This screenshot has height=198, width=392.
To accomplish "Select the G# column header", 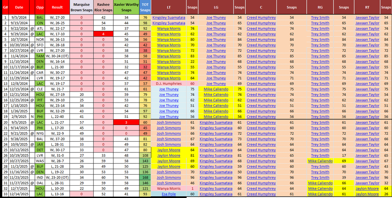I will (5, 7).
